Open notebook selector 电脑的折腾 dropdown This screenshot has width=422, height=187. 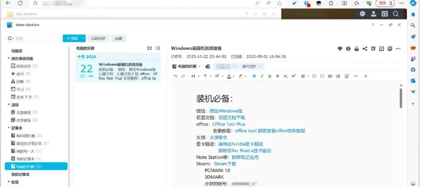pos(186,66)
